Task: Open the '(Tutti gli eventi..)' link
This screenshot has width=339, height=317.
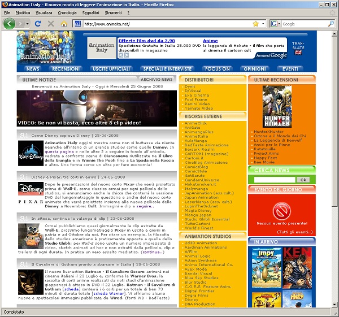Action: [295, 232]
